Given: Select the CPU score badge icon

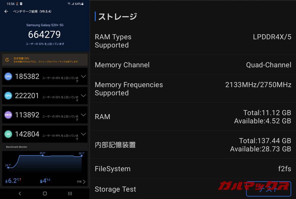Looking at the screenshot, I should coord(8,76).
